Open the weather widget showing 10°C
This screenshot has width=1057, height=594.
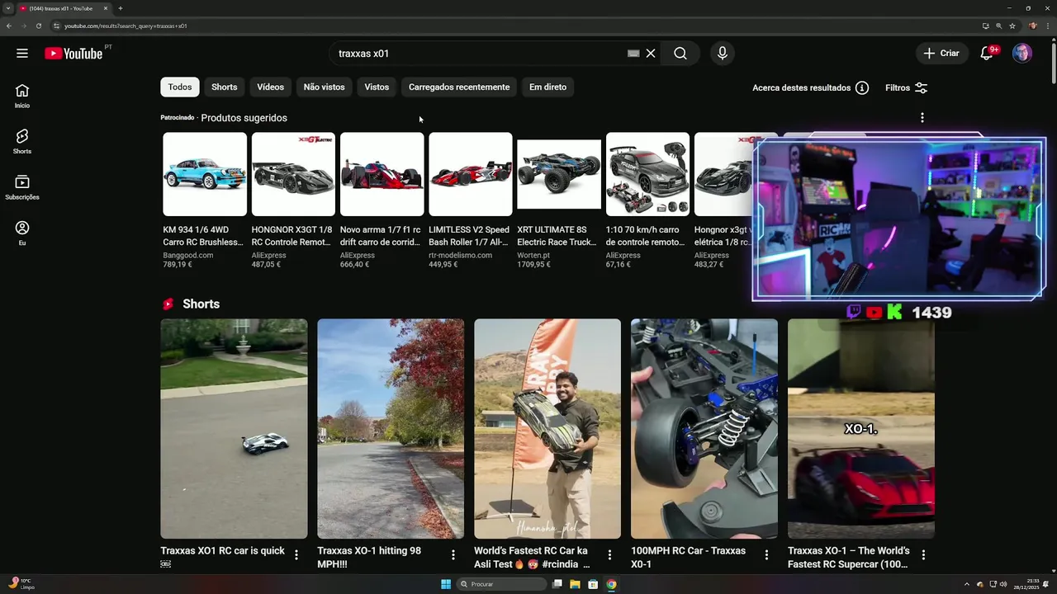coord(22,584)
